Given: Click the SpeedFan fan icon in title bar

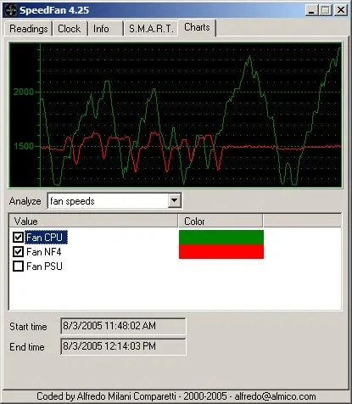Looking at the screenshot, I should pyautogui.click(x=11, y=10).
